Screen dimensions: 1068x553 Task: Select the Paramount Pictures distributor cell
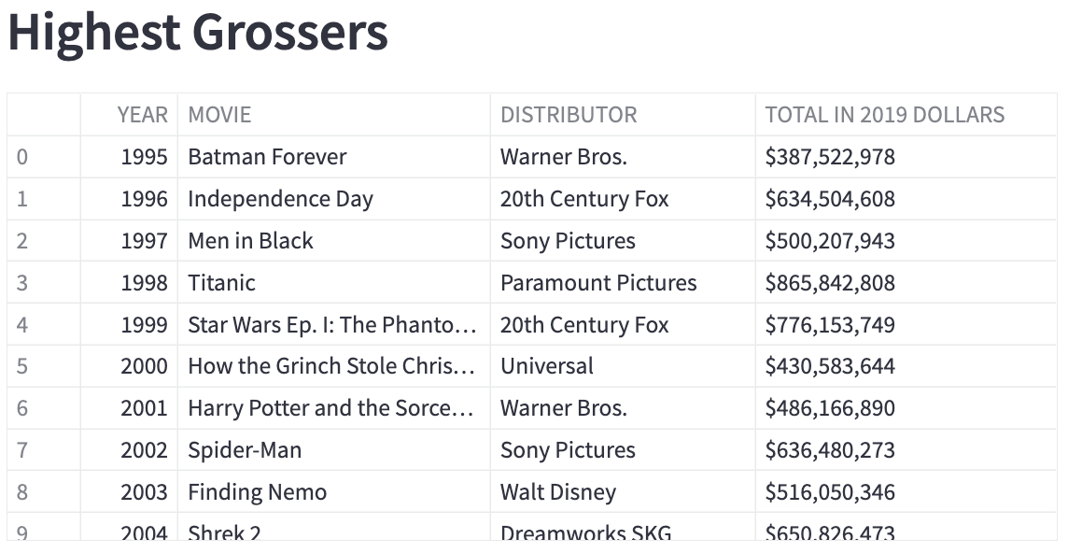tap(623, 282)
